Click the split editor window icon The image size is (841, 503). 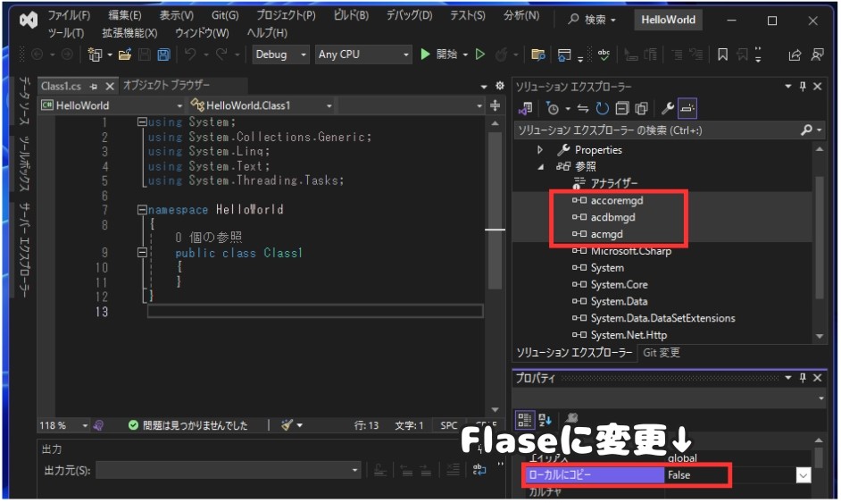(495, 105)
